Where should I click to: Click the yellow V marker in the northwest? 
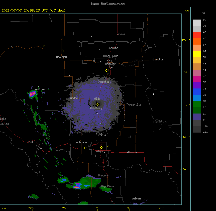point(44,46)
